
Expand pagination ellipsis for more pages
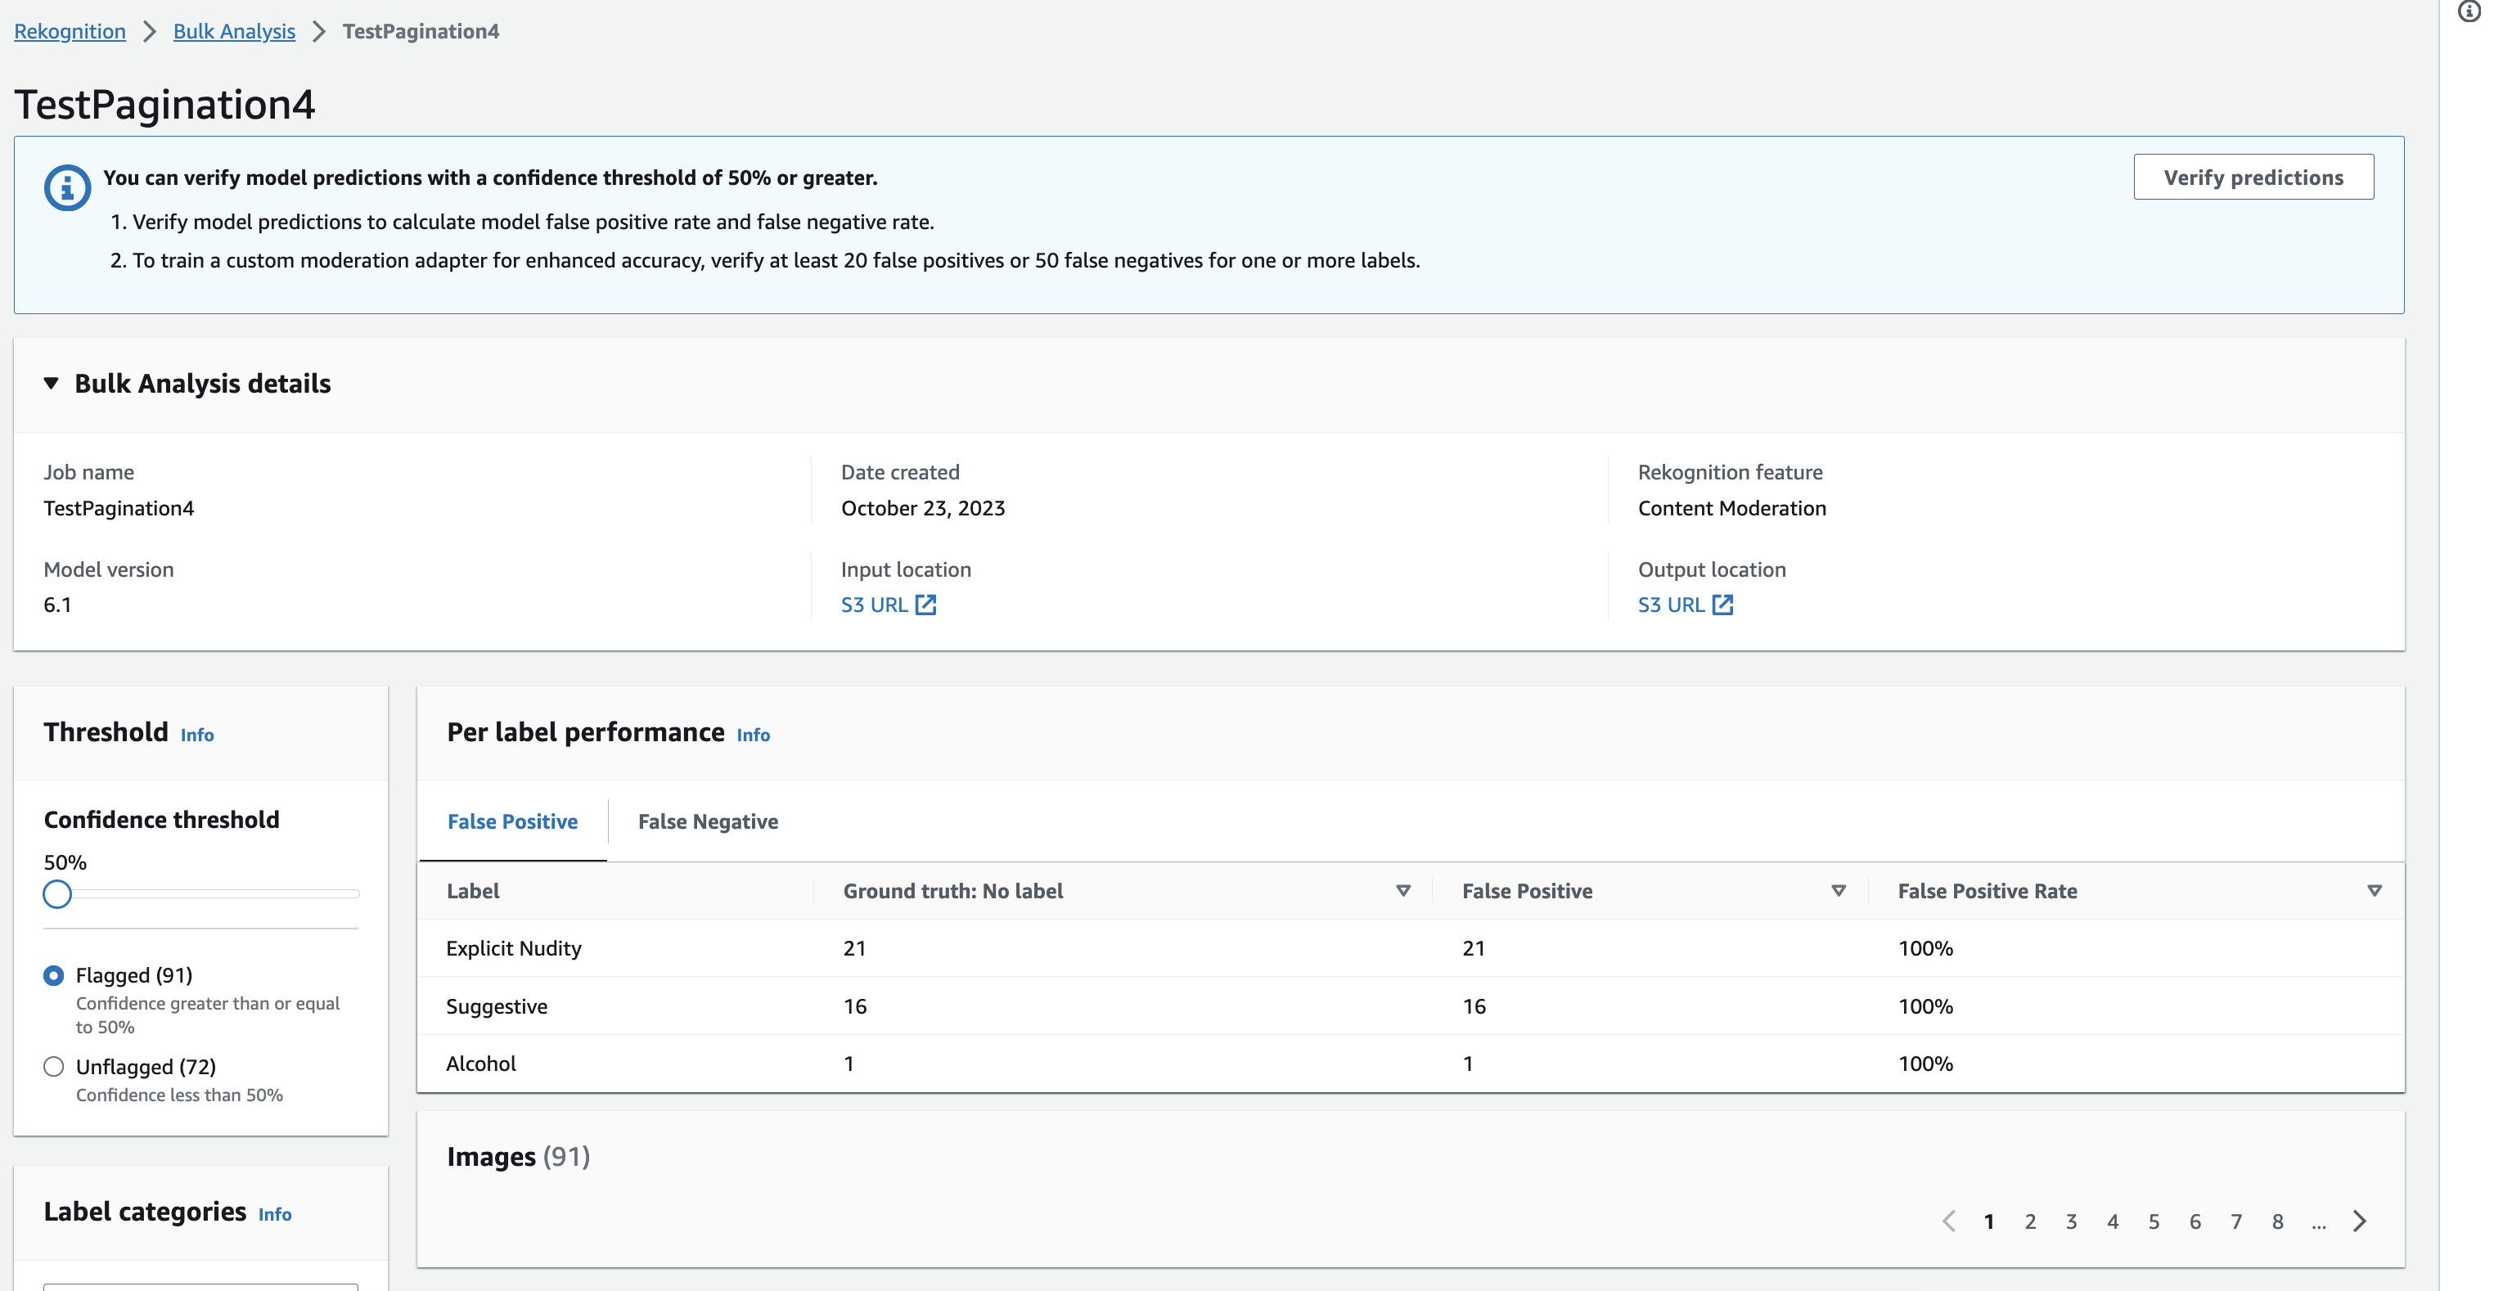coord(2319,1223)
